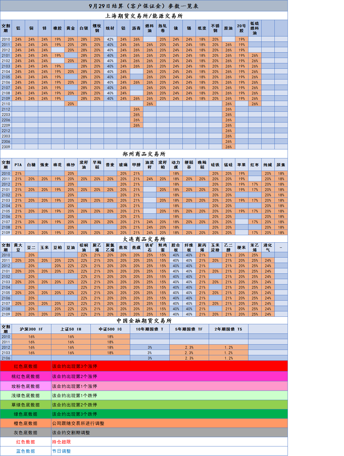The width and height of the screenshot is (344, 456).
Task: Click the 豆油 column header
Action: [x=71, y=247]
